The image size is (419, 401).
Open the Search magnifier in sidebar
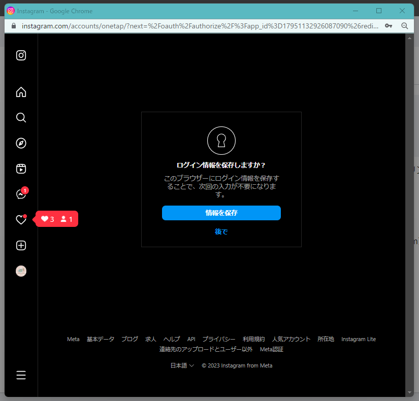[21, 118]
